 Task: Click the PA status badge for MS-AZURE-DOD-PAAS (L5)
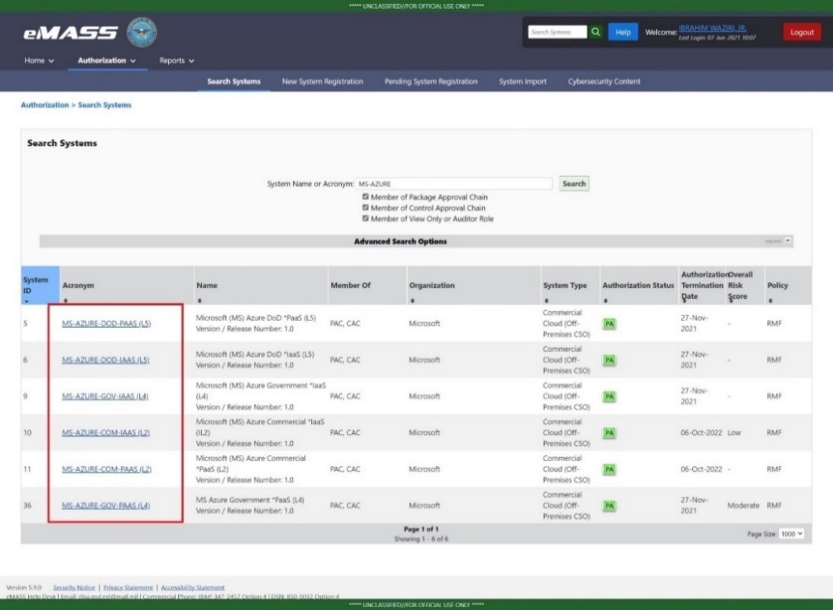click(609, 324)
